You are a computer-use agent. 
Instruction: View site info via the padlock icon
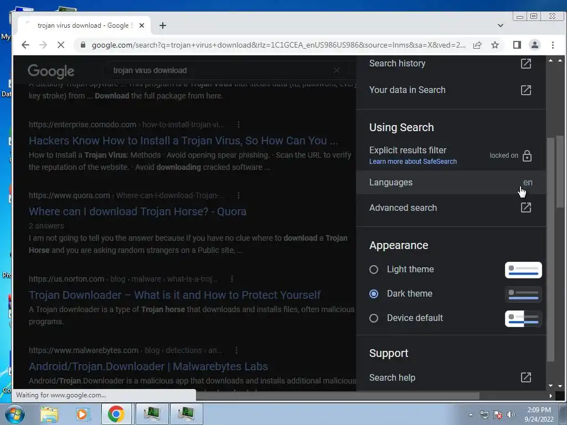(x=83, y=45)
